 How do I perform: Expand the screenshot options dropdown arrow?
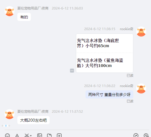coord(31,136)
